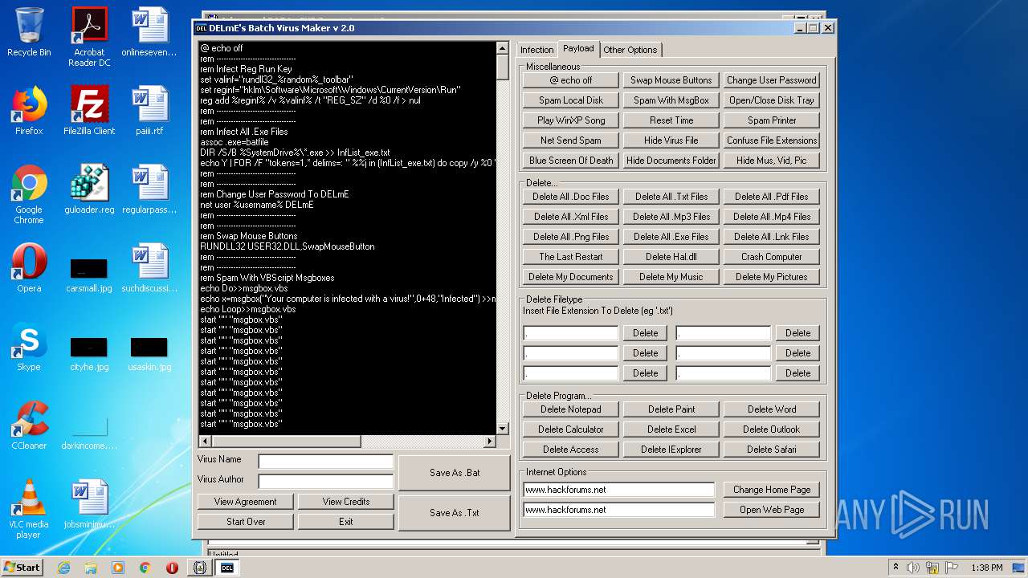Screen dimensions: 1028x578
Task: Click scroll-down arrow of code pane
Action: pos(503,429)
